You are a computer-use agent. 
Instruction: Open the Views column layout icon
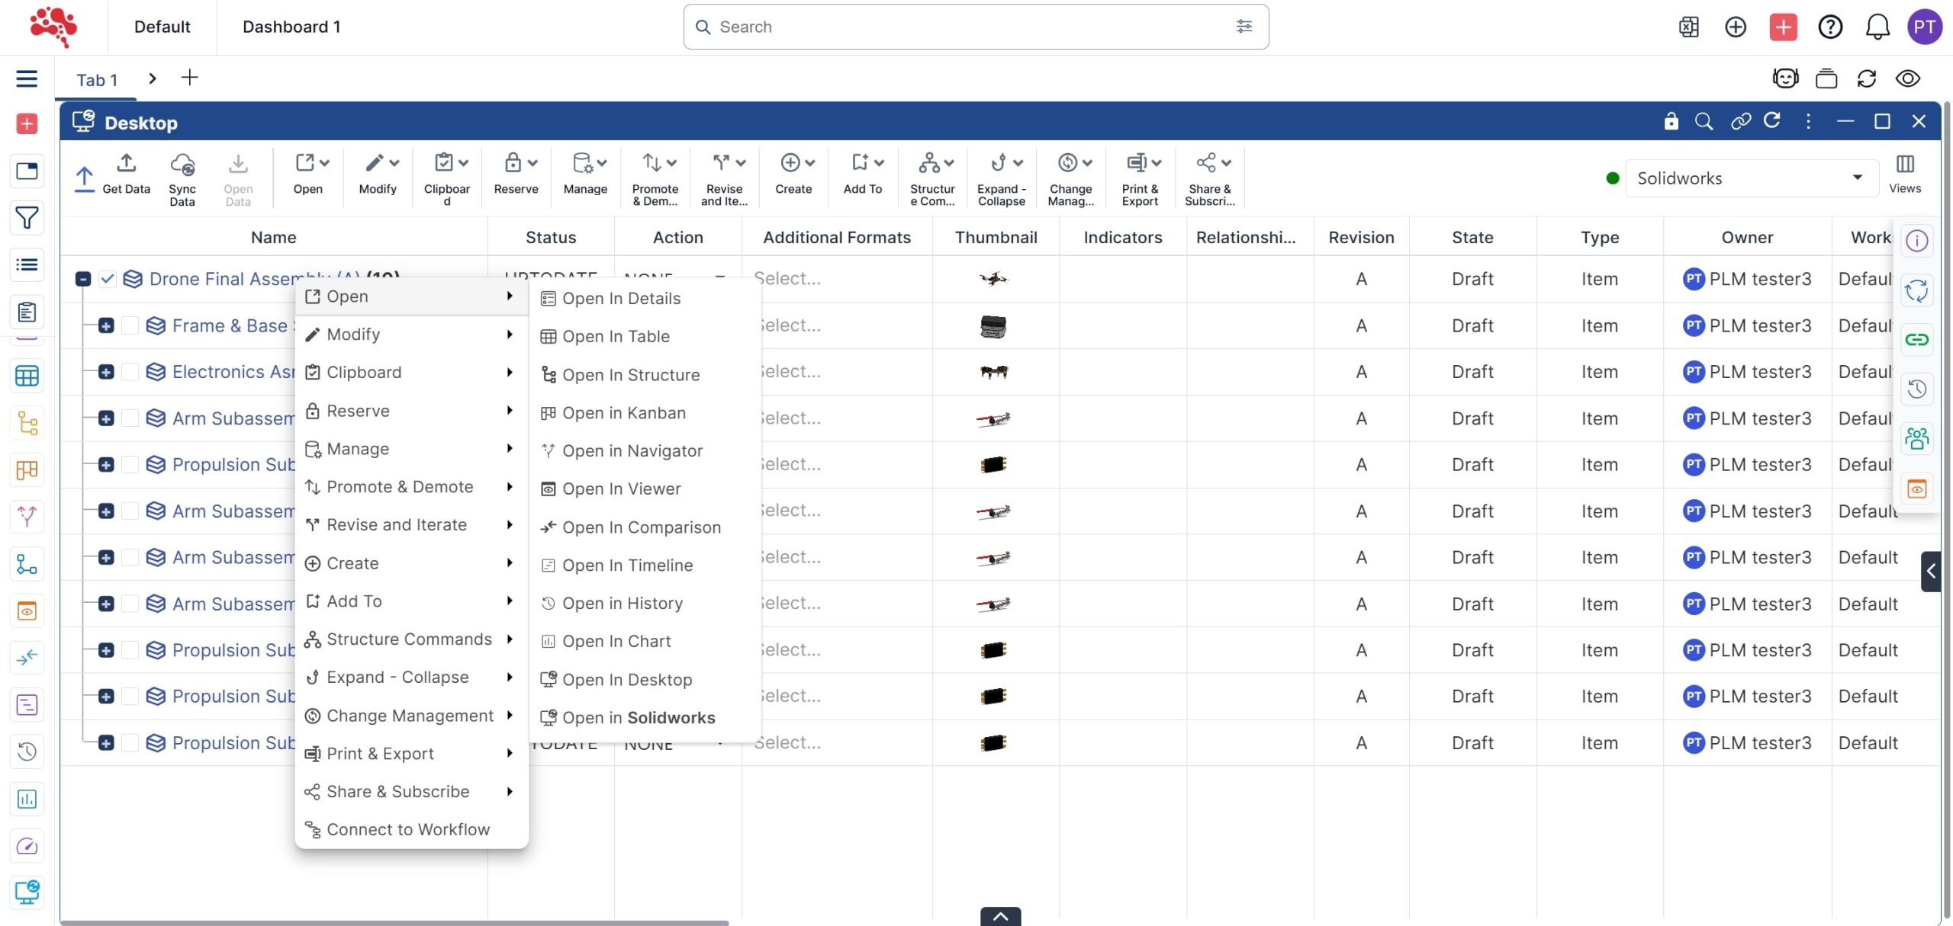click(1904, 165)
